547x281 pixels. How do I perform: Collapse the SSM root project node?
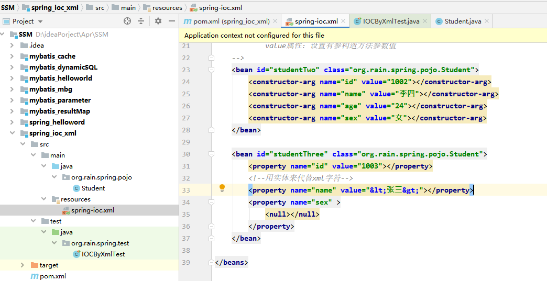pos(3,34)
